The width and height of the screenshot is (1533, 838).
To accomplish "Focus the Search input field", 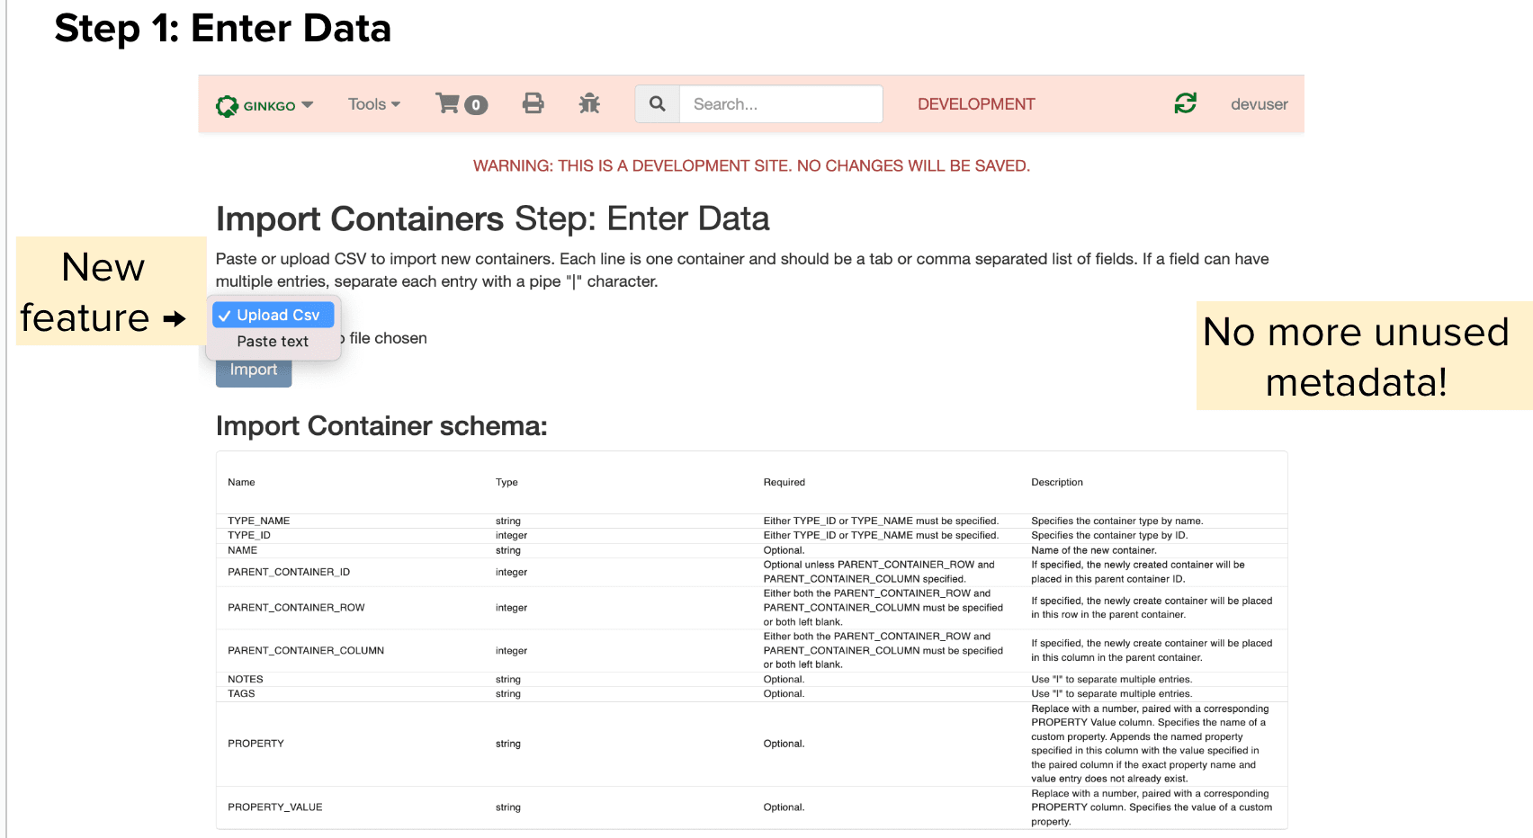I will click(780, 104).
